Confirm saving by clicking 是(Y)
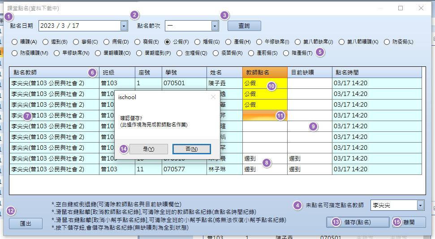Image resolution: width=435 pixels, height=239 pixels. [148, 149]
